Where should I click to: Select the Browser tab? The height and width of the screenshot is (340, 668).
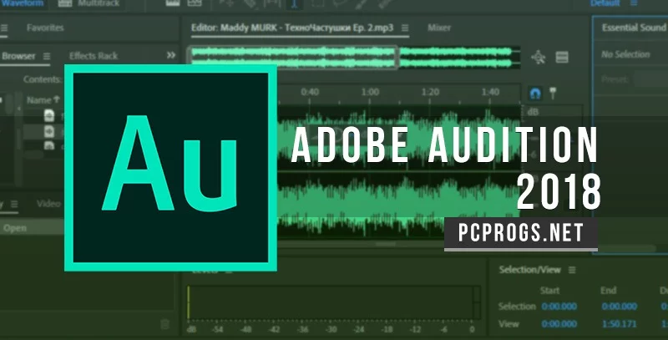coord(18,56)
